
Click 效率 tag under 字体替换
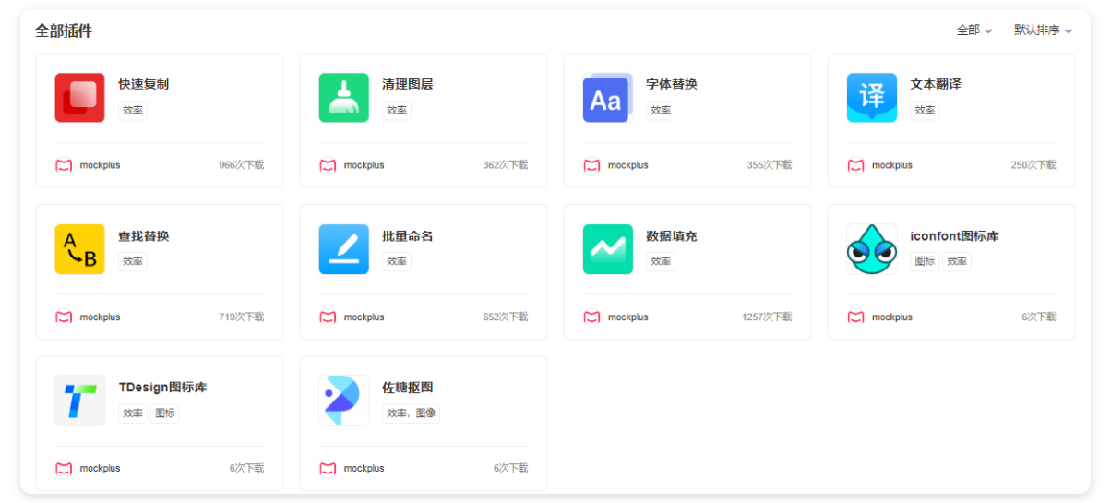point(661,110)
